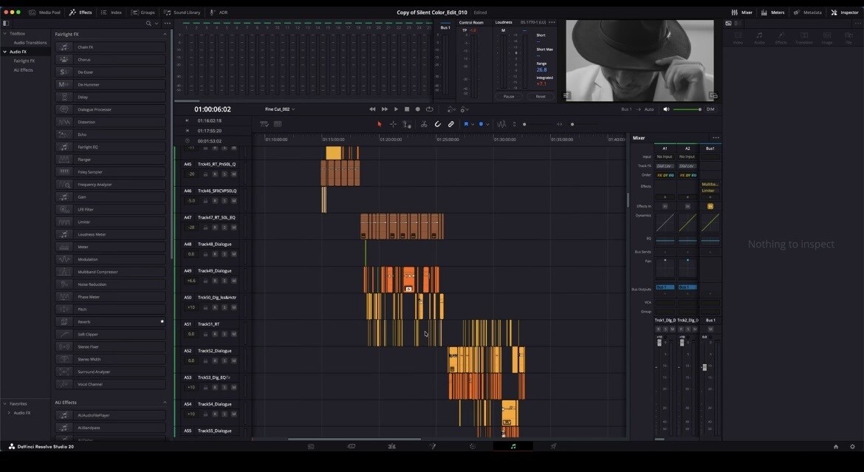Click the Reset loudness button
The width and height of the screenshot is (864, 472).
pos(541,97)
